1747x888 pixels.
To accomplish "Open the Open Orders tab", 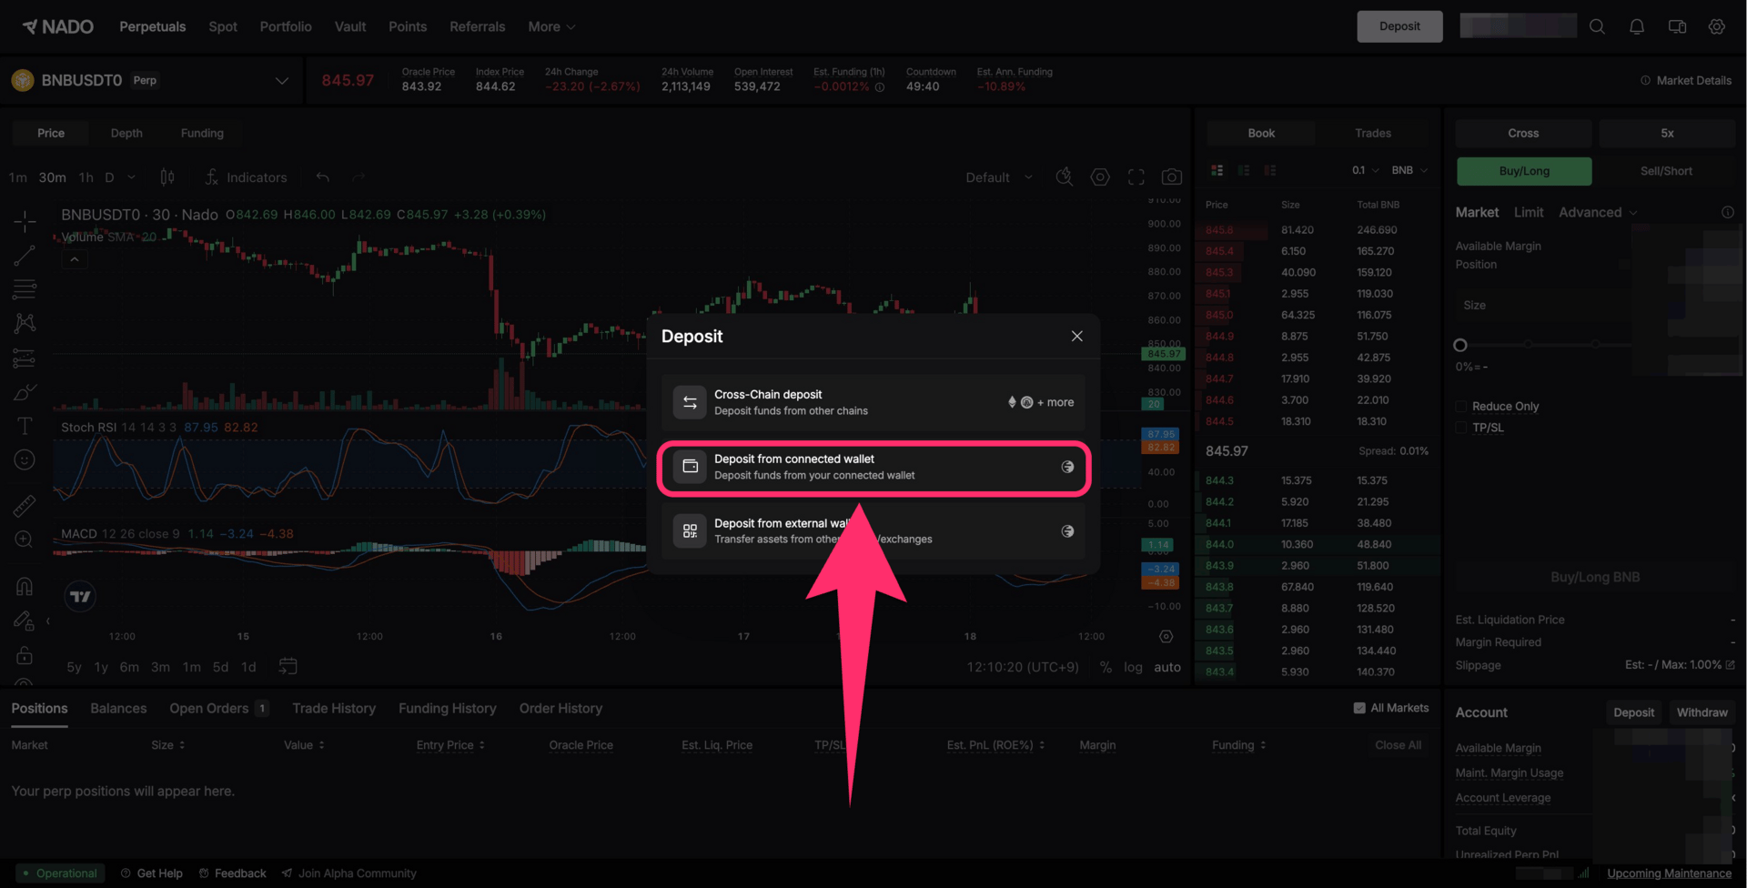I will [218, 708].
